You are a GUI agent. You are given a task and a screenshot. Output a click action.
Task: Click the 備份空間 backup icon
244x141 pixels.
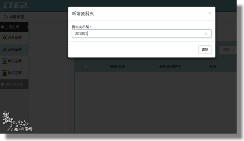(x=4, y=61)
